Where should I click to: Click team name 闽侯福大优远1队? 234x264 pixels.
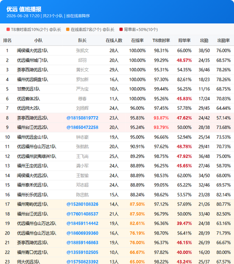click(33, 51)
